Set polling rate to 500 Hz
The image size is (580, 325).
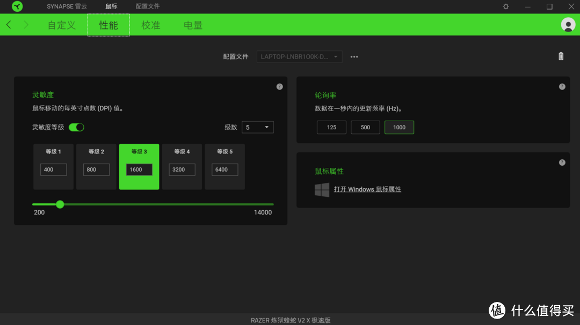(x=365, y=128)
